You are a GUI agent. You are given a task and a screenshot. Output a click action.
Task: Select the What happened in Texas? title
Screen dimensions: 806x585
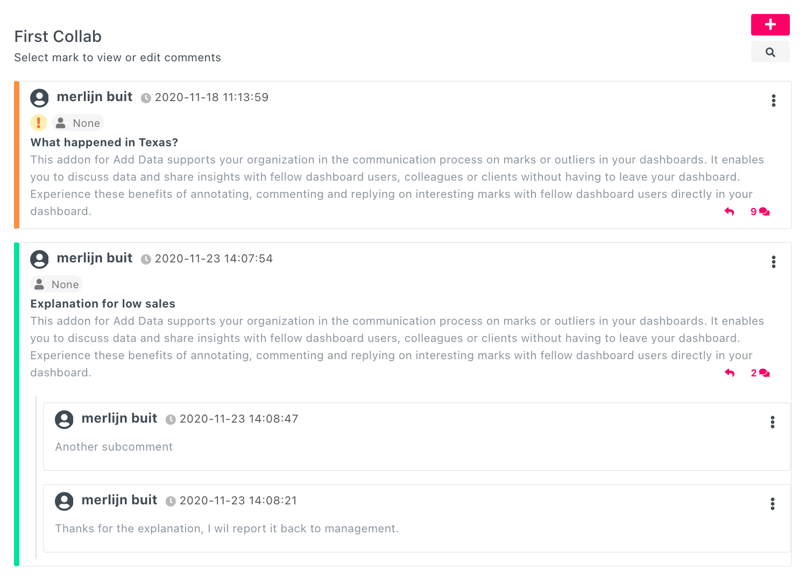point(104,142)
